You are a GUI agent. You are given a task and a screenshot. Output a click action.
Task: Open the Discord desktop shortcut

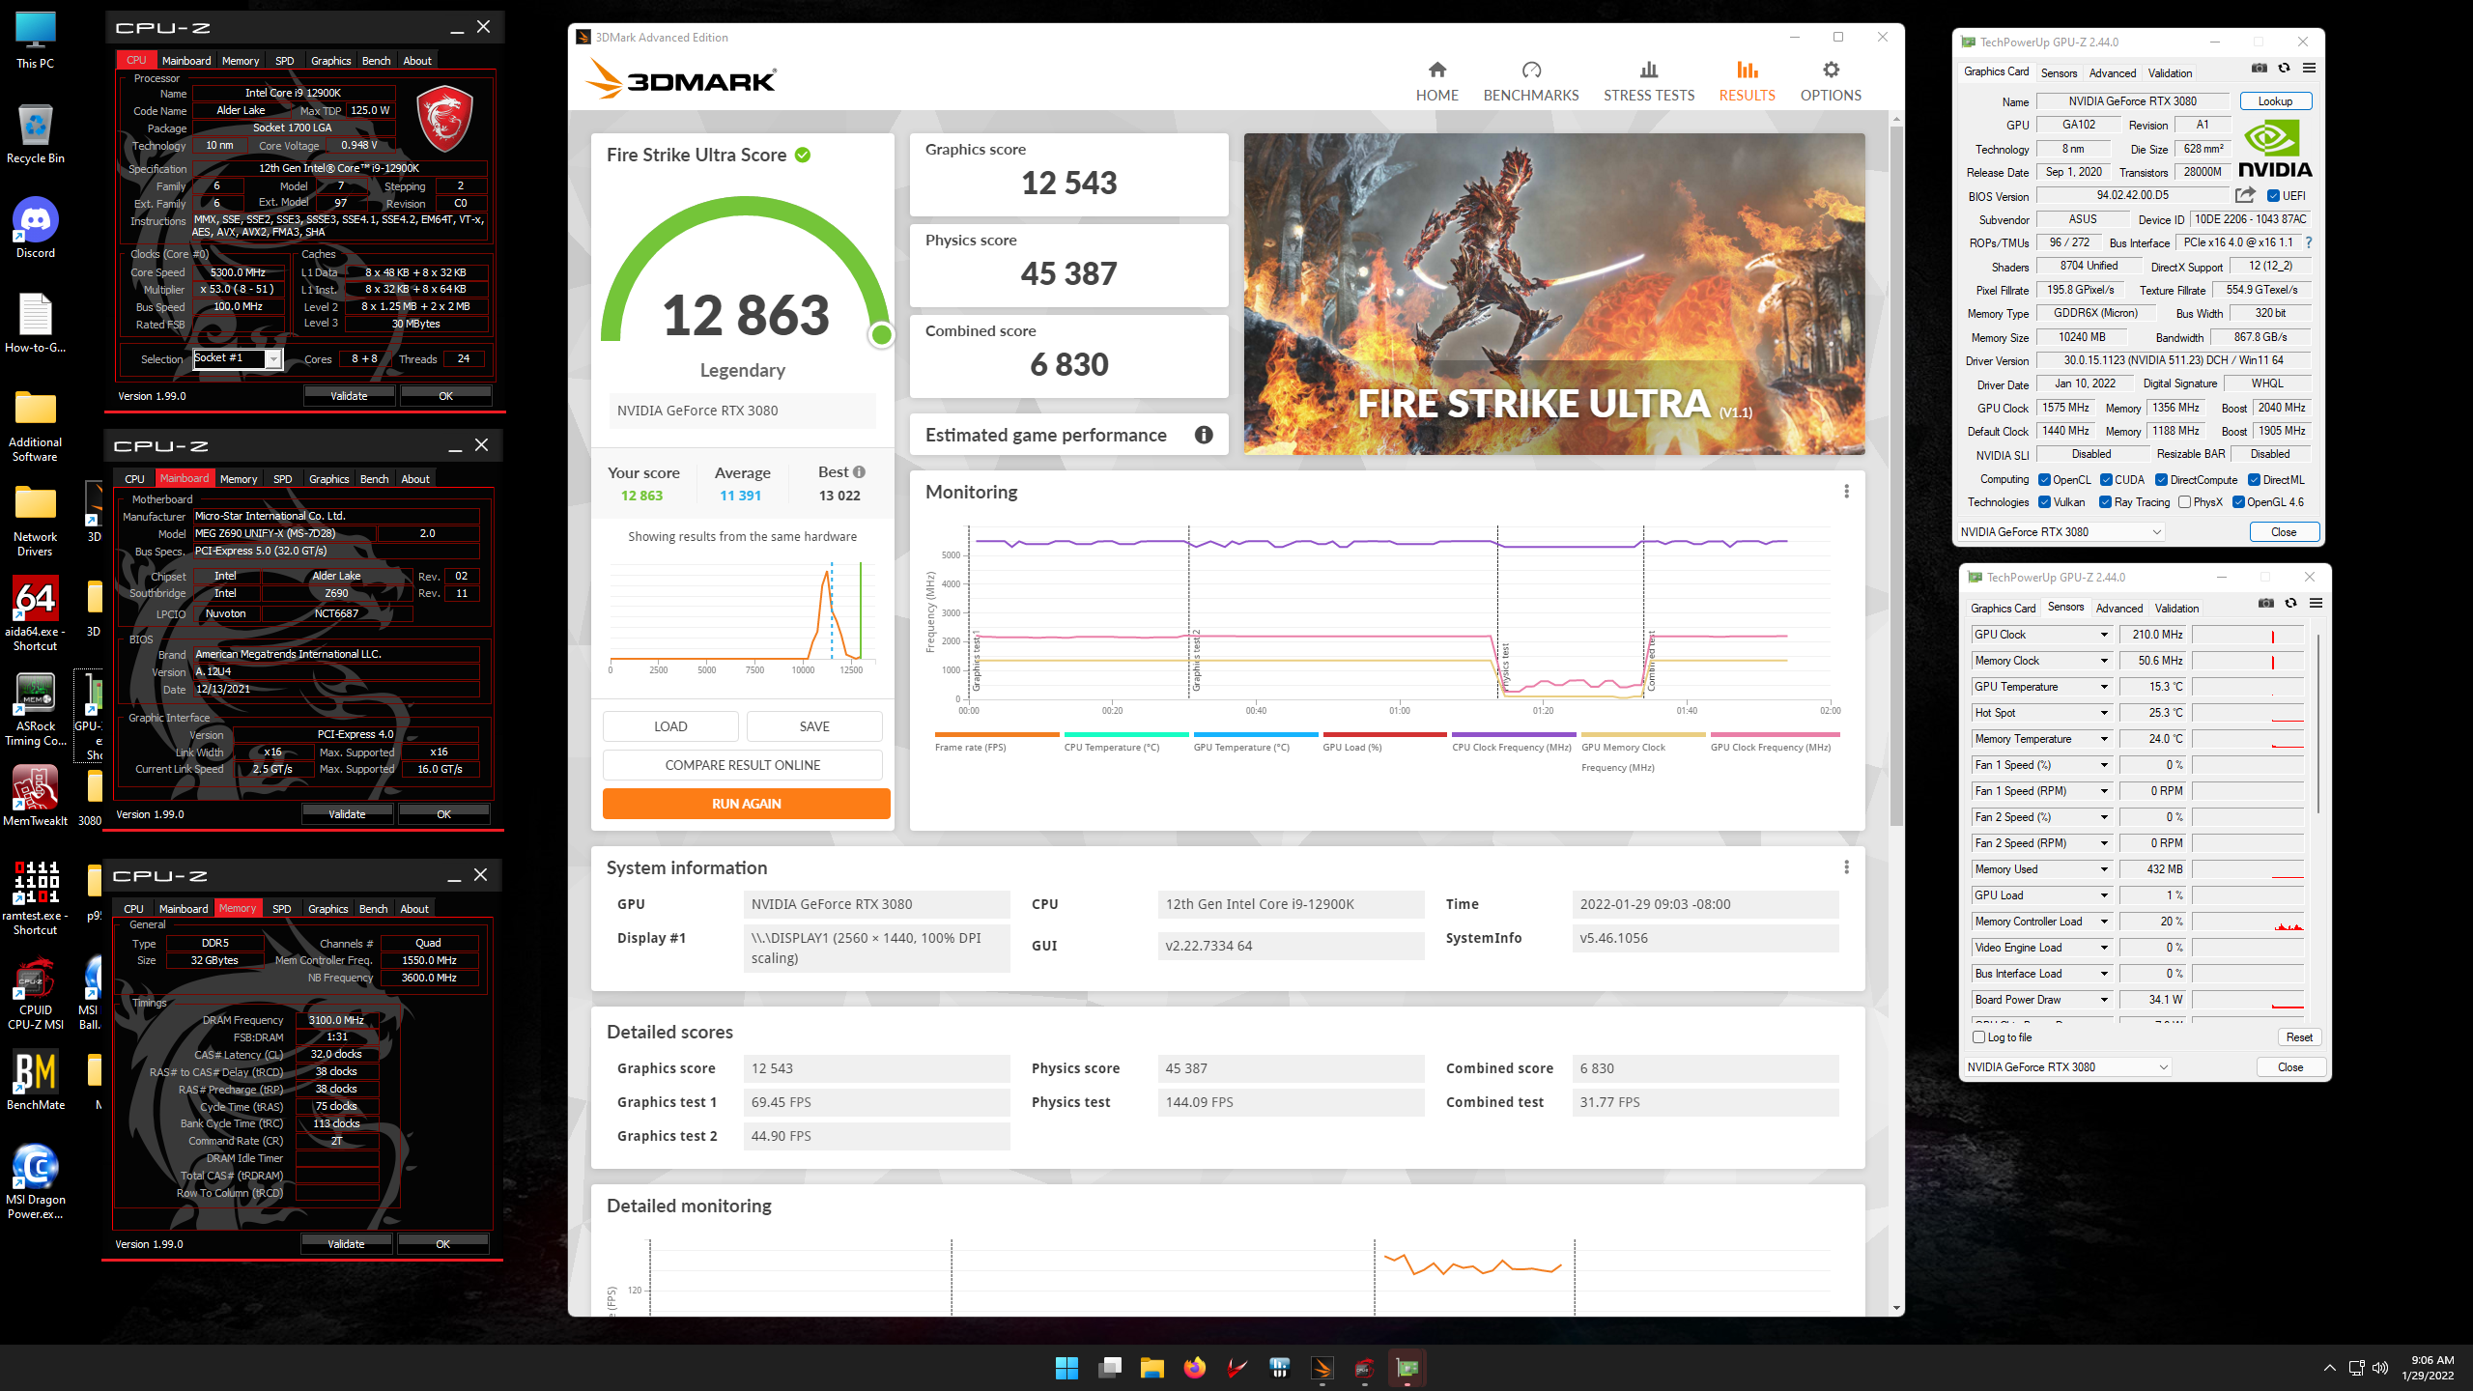point(36,228)
